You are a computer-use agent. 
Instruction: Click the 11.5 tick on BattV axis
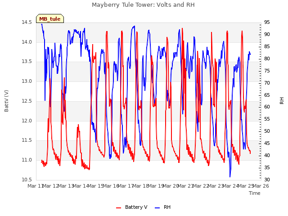[x=27, y=140]
